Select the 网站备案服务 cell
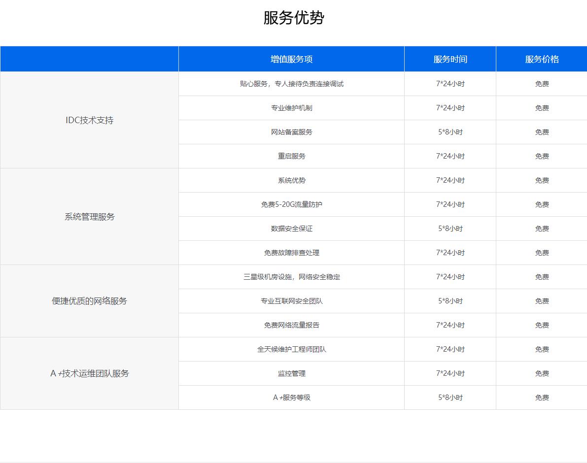The height and width of the screenshot is (463, 587). [x=291, y=132]
